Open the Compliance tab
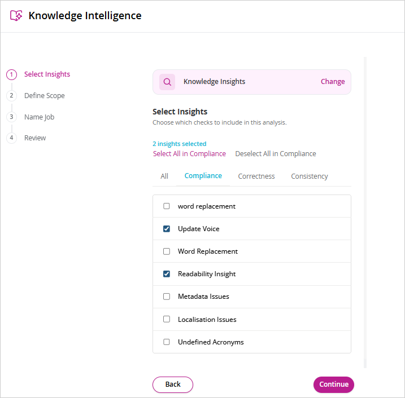This screenshot has height=398, width=405. coord(203,176)
